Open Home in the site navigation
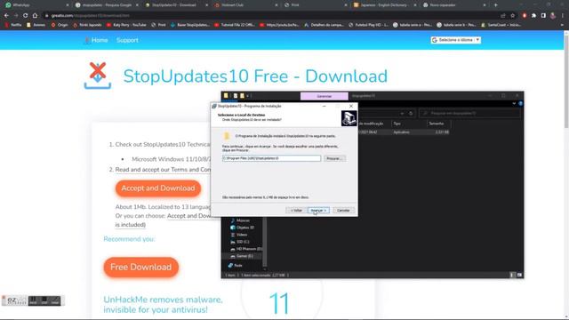This screenshot has height=320, width=569. coord(100,40)
